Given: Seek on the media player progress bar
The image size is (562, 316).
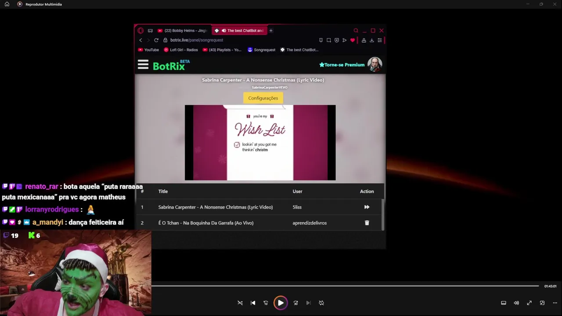Looking at the screenshot, I should coord(345,286).
